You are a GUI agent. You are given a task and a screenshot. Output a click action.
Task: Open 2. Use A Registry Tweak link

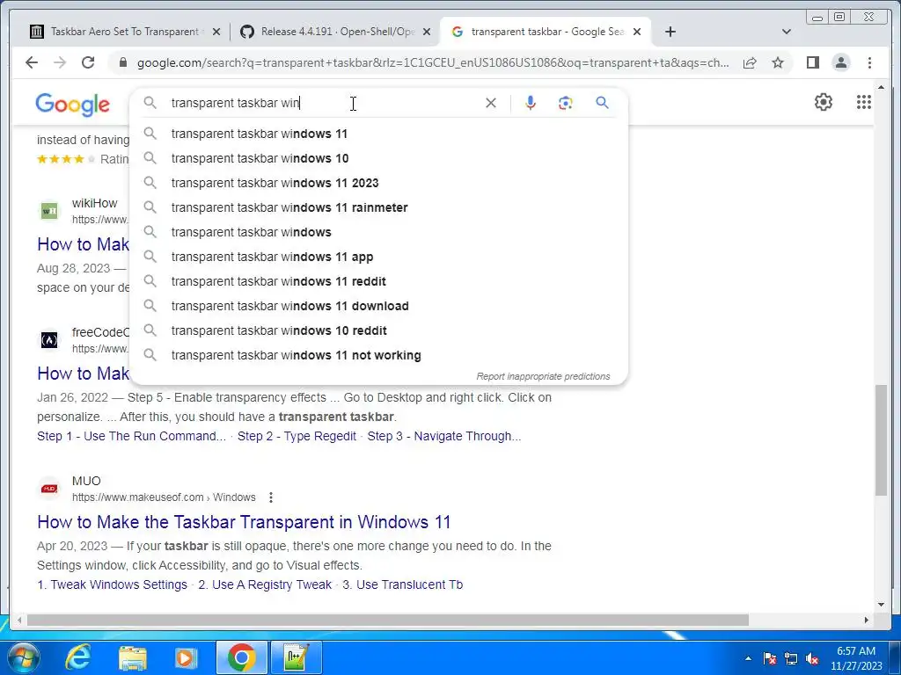point(265,584)
